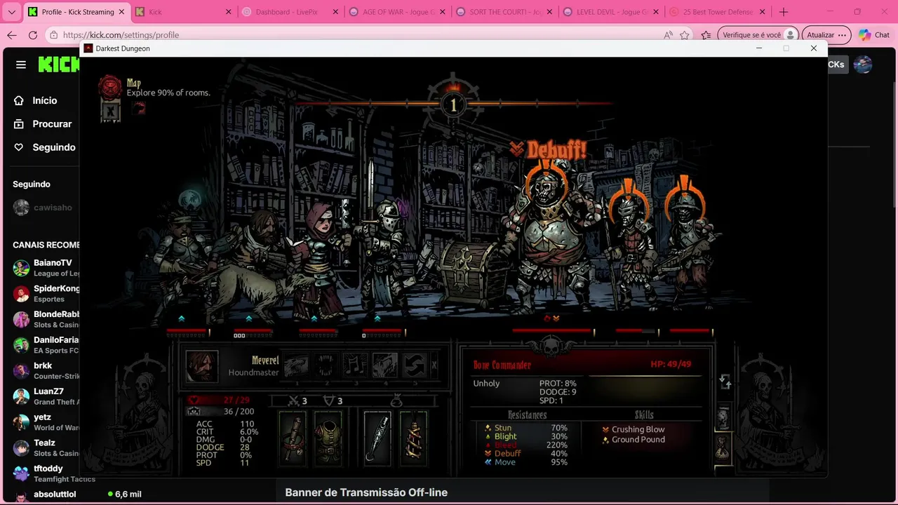The width and height of the screenshot is (898, 505).
Task: Open a new browser tab
Action: [x=784, y=12]
